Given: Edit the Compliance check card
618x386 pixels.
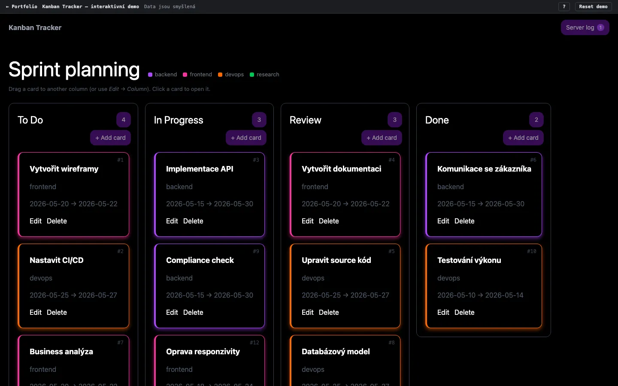Looking at the screenshot, I should 172,312.
